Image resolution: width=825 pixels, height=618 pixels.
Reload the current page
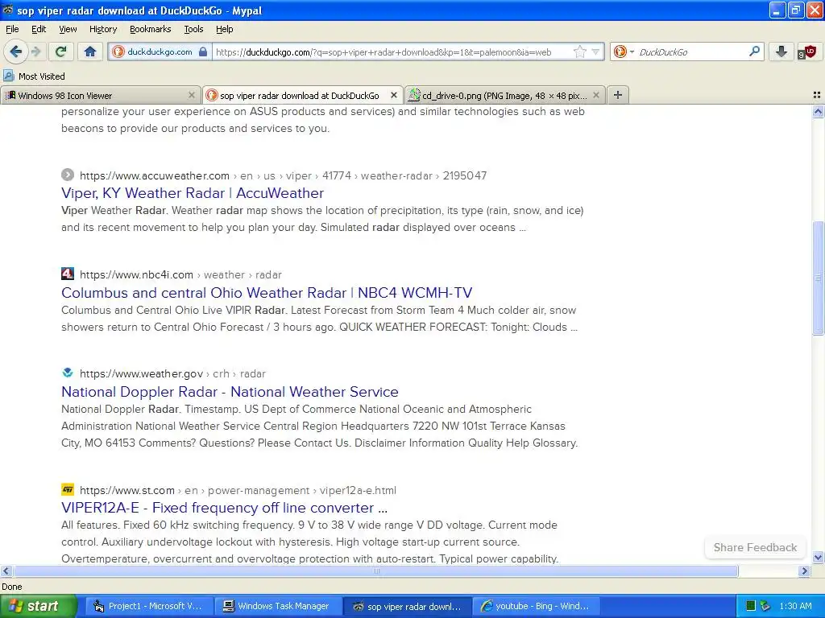(60, 51)
